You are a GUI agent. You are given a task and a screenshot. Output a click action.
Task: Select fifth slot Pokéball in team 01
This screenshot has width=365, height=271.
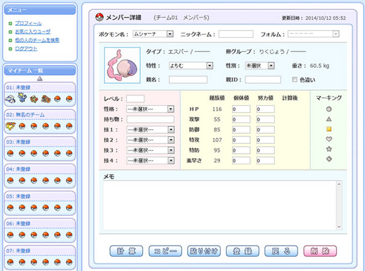pyautogui.click(x=58, y=99)
